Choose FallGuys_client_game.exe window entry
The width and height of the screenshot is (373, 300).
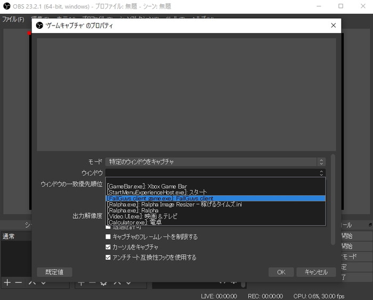pyautogui.click(x=215, y=198)
